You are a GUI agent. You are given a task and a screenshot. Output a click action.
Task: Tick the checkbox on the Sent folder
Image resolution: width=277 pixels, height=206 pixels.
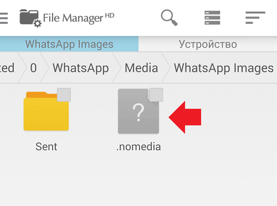pos(64,94)
